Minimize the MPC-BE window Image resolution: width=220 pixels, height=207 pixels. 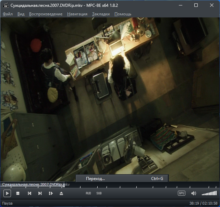point(181,5)
